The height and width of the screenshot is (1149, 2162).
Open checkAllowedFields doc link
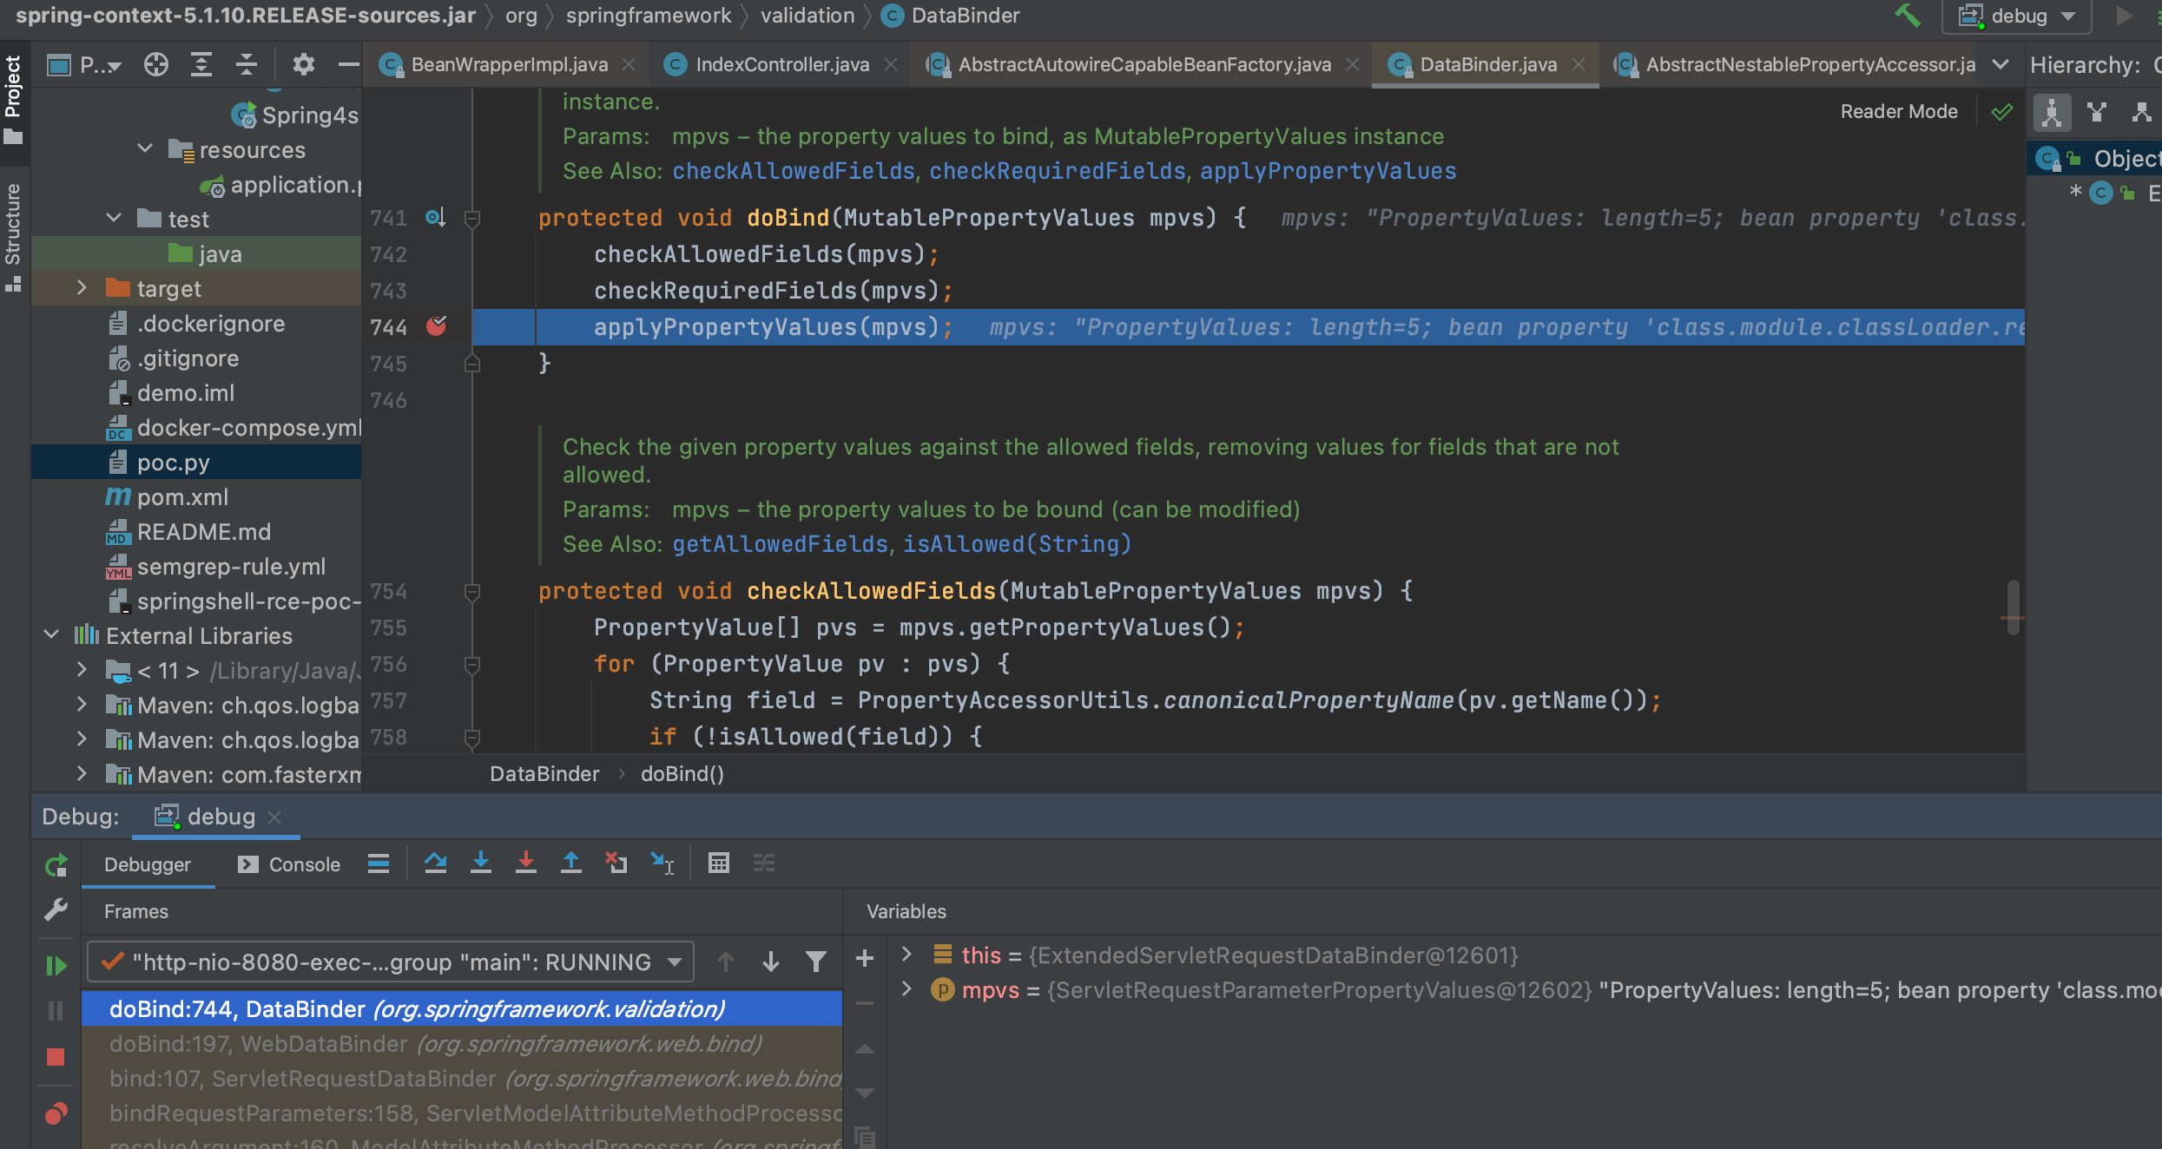[x=794, y=171]
